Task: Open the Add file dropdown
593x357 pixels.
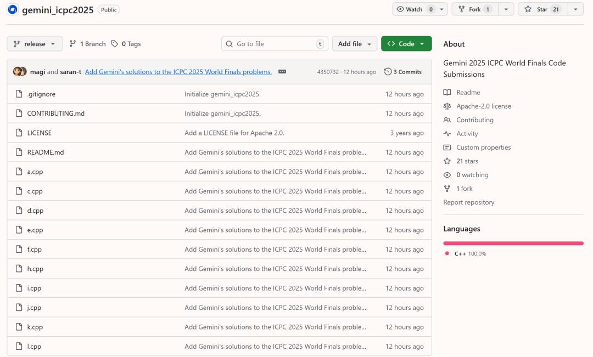Action: click(354, 44)
